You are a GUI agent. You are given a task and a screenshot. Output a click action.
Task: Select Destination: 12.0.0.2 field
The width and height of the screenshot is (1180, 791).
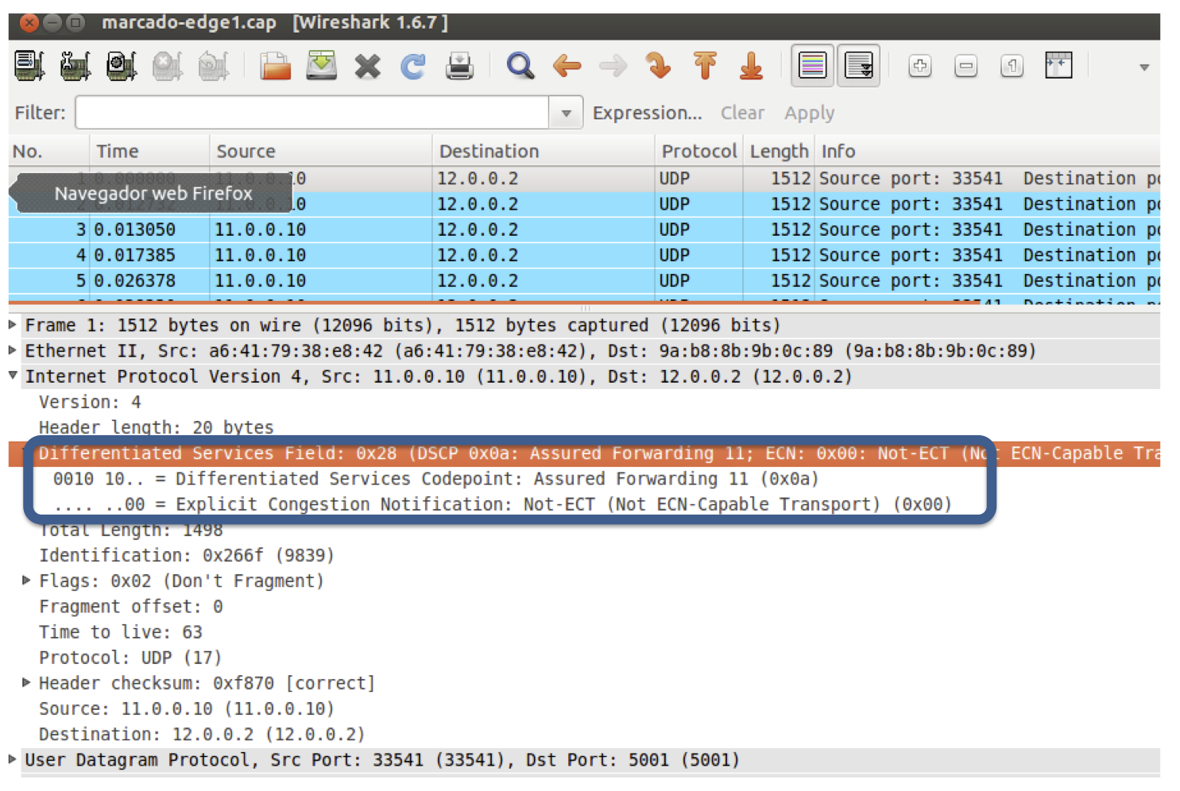click(202, 734)
